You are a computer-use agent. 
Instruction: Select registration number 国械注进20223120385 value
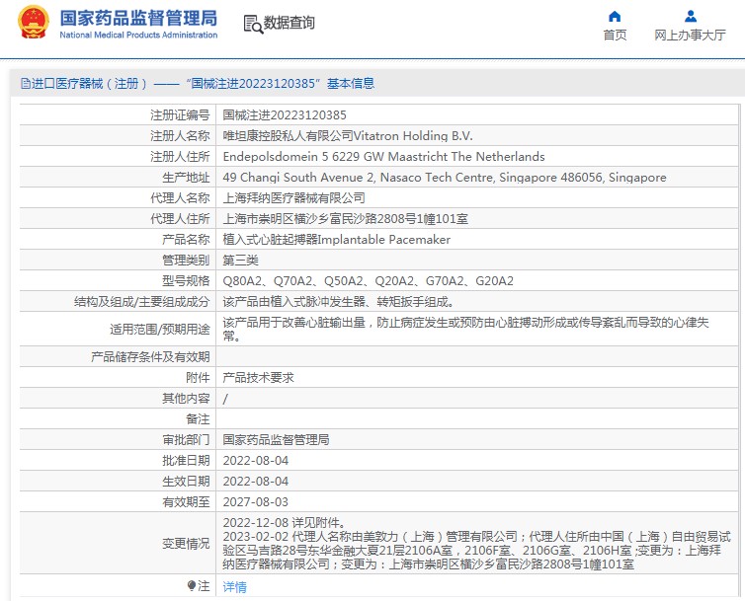[285, 115]
